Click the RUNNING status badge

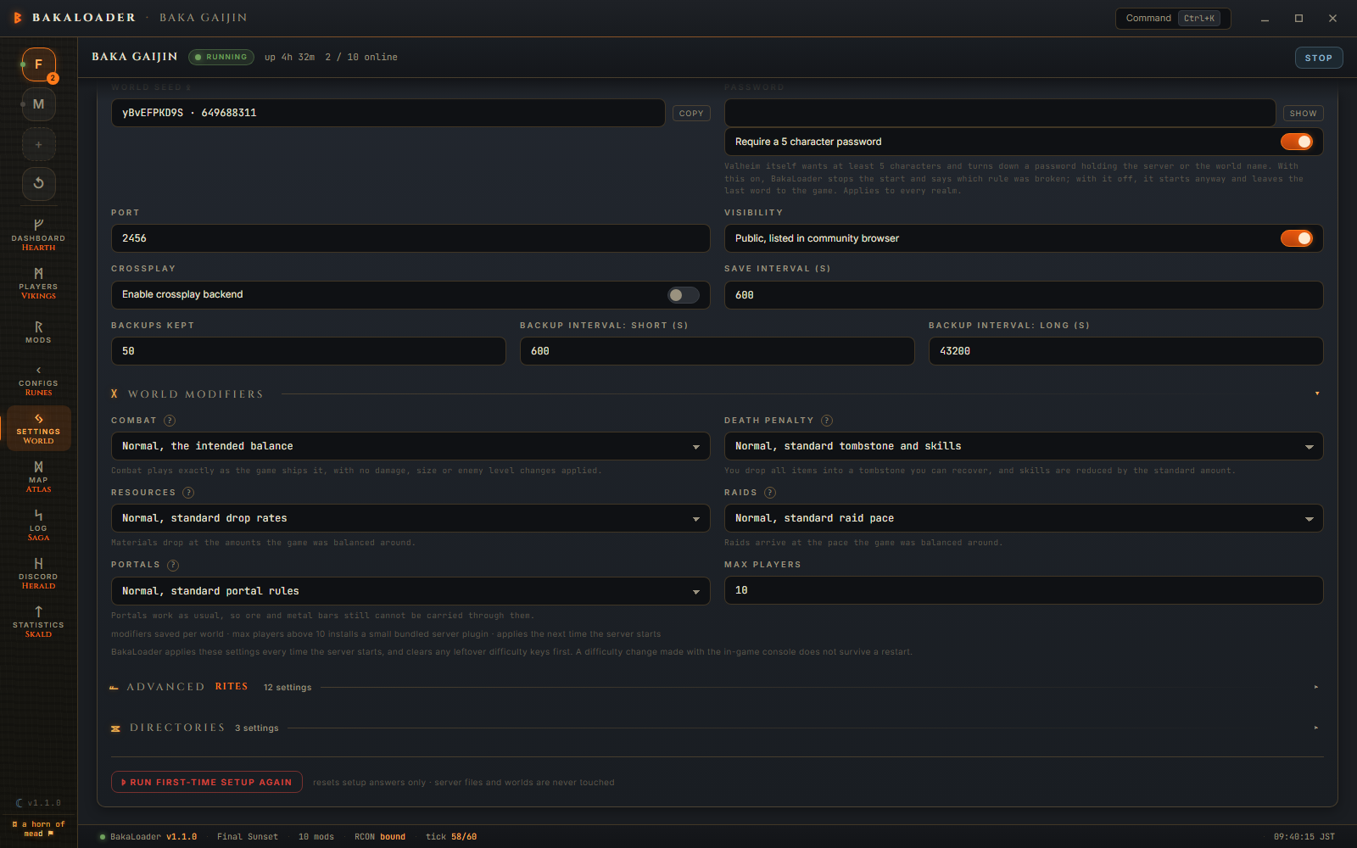[221, 57]
